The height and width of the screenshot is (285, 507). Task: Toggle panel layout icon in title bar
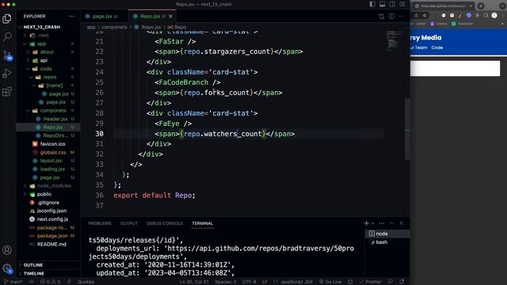pos(382,4)
